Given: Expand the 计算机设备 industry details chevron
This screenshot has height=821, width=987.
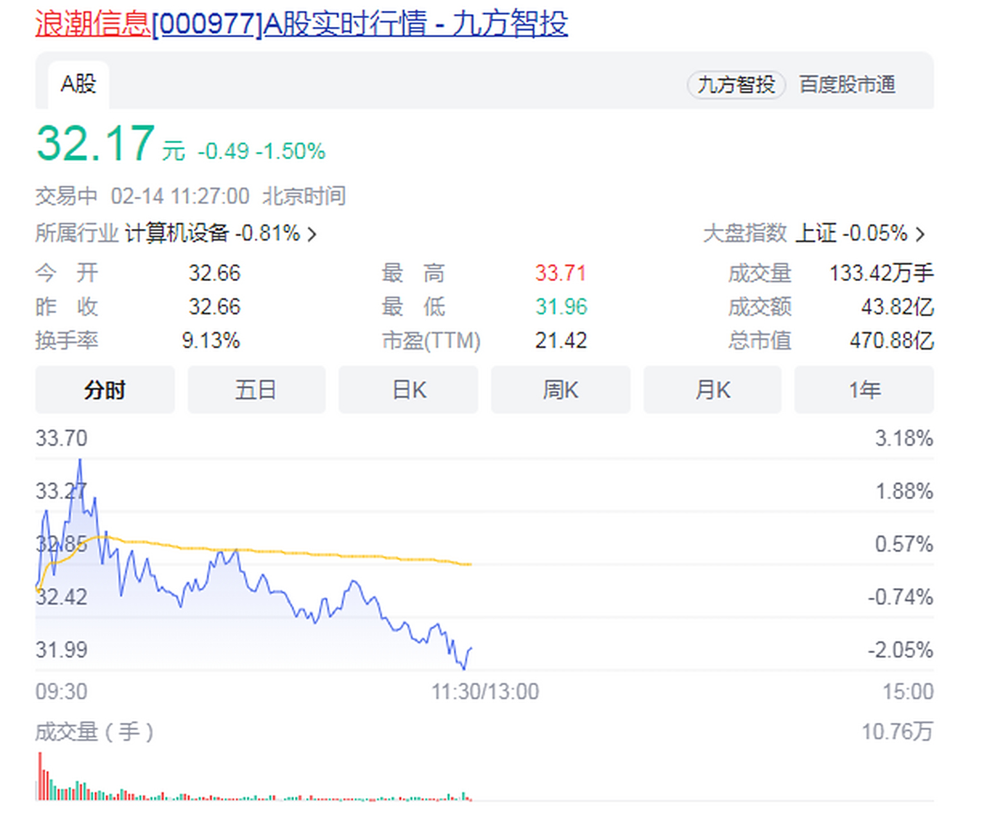Looking at the screenshot, I should [x=312, y=234].
